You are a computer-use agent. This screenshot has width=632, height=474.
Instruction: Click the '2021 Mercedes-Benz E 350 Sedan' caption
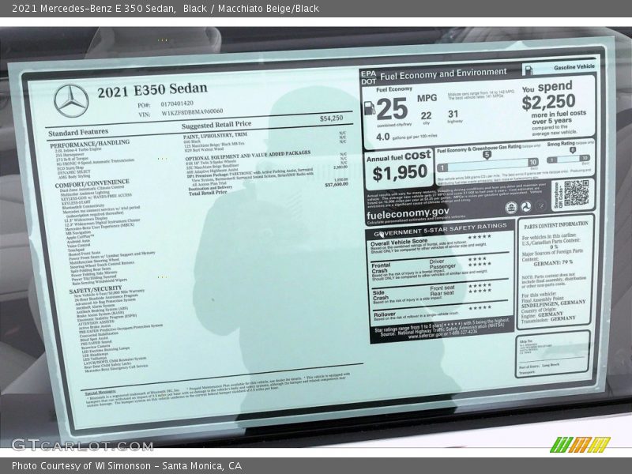tap(92, 8)
